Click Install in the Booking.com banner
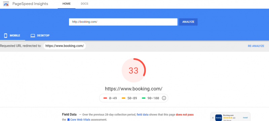This screenshot has width=269, height=121. [245, 118]
